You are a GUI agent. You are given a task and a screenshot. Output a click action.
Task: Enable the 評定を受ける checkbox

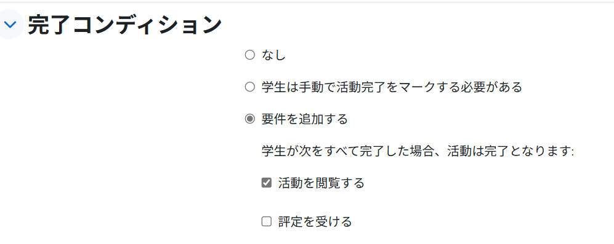click(266, 222)
